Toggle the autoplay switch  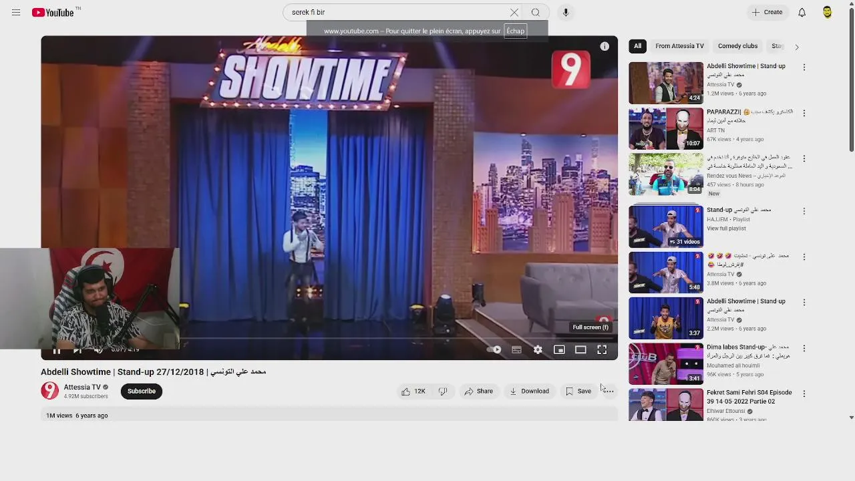click(x=494, y=350)
